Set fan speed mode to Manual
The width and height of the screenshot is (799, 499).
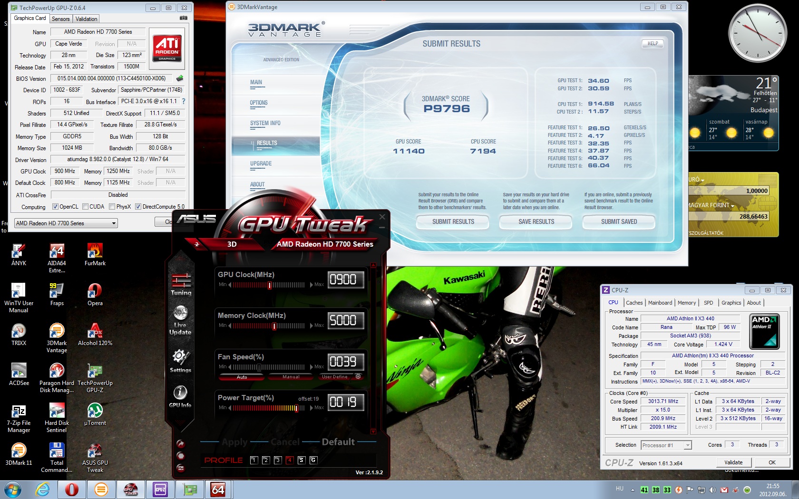click(x=291, y=377)
